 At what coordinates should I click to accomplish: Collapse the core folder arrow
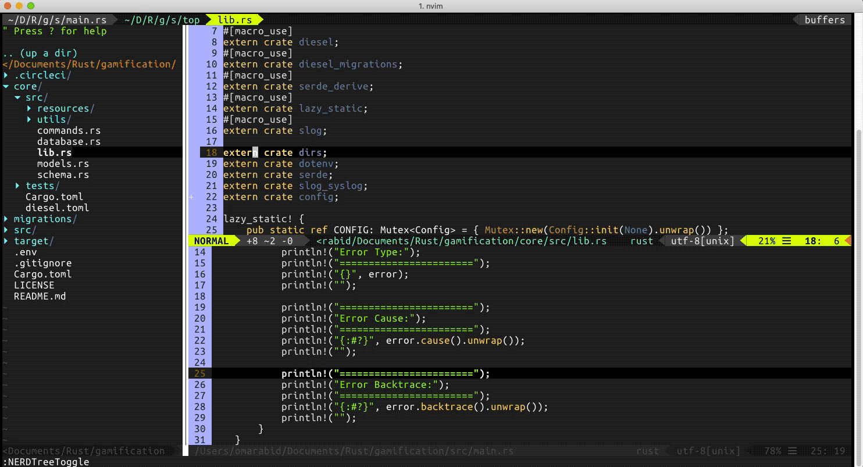click(x=6, y=86)
